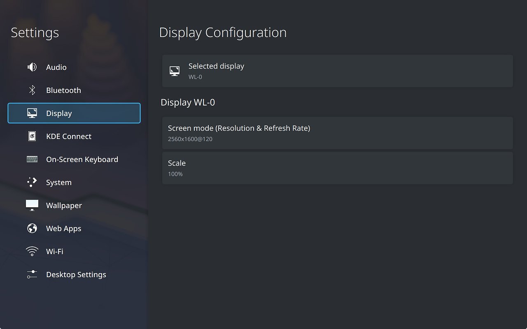This screenshot has height=329, width=527.
Task: Open Web Apps settings label
Action: pos(63,228)
